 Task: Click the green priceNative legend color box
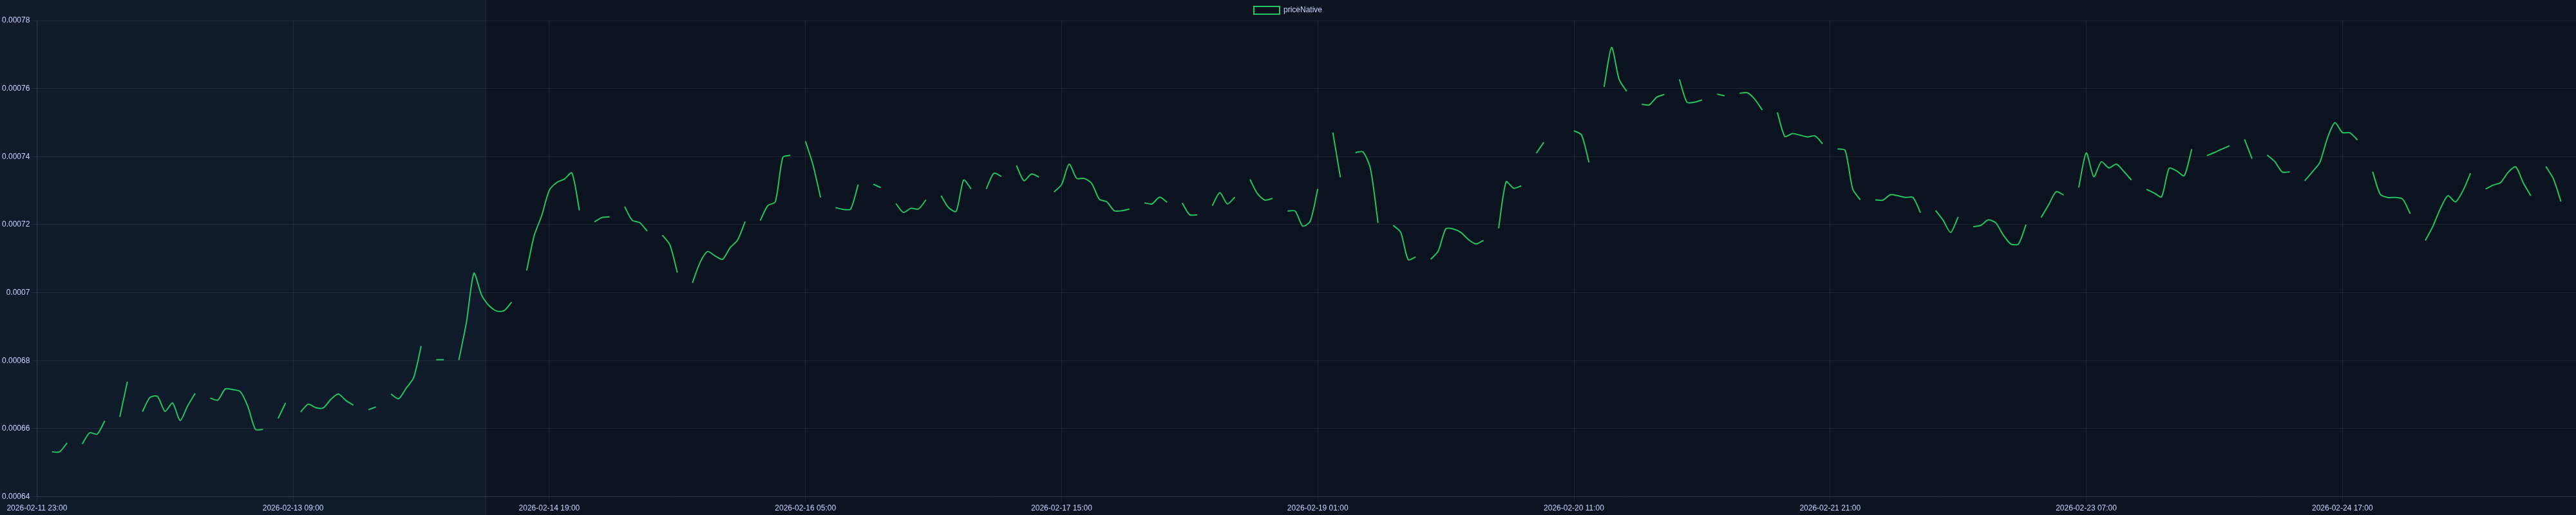[1266, 10]
